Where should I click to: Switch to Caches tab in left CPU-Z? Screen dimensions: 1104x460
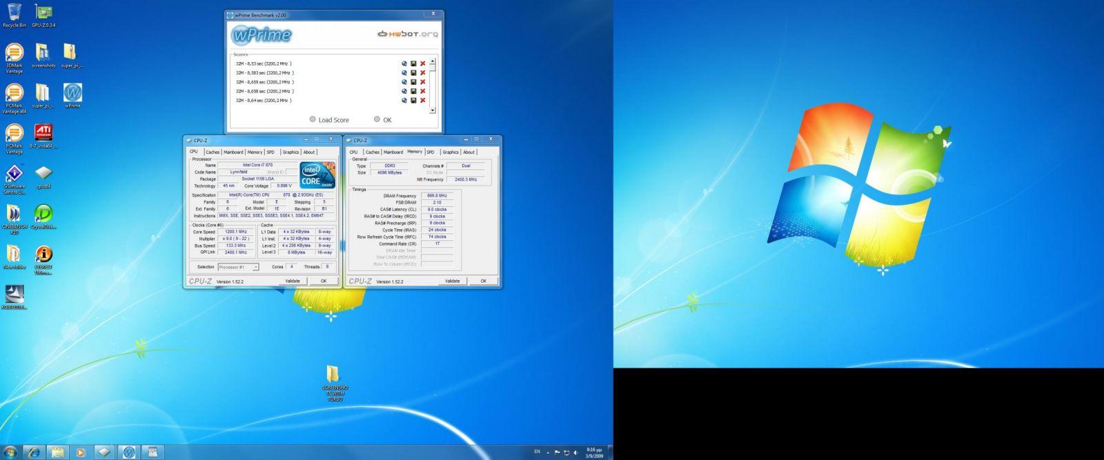coord(213,152)
